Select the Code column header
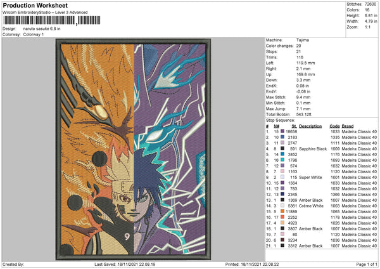 click(x=334, y=126)
